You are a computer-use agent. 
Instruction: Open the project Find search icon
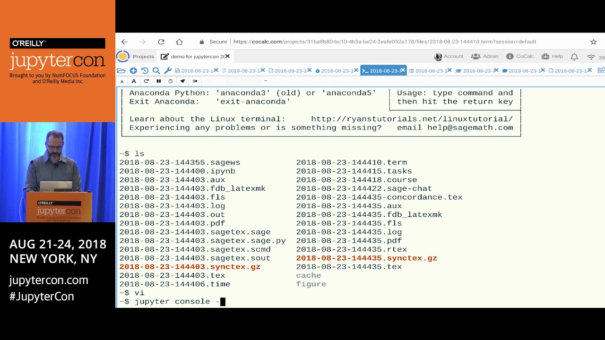point(156,71)
